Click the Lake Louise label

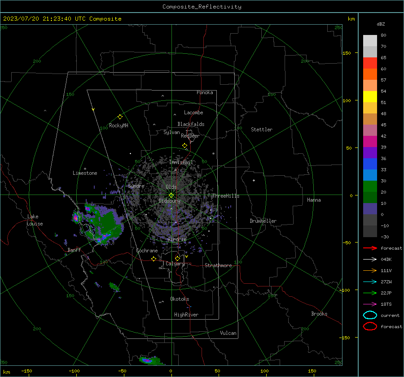pos(35,220)
